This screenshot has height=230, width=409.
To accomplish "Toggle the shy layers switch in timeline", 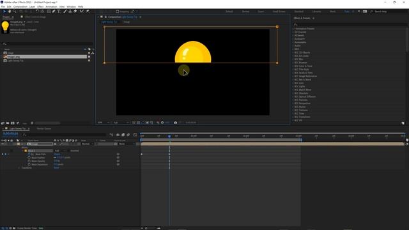I will point(118,135).
